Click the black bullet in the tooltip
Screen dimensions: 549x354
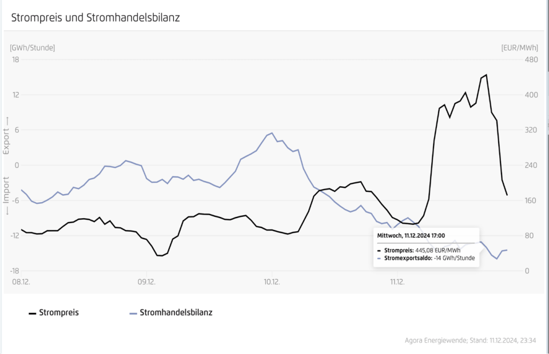379,250
